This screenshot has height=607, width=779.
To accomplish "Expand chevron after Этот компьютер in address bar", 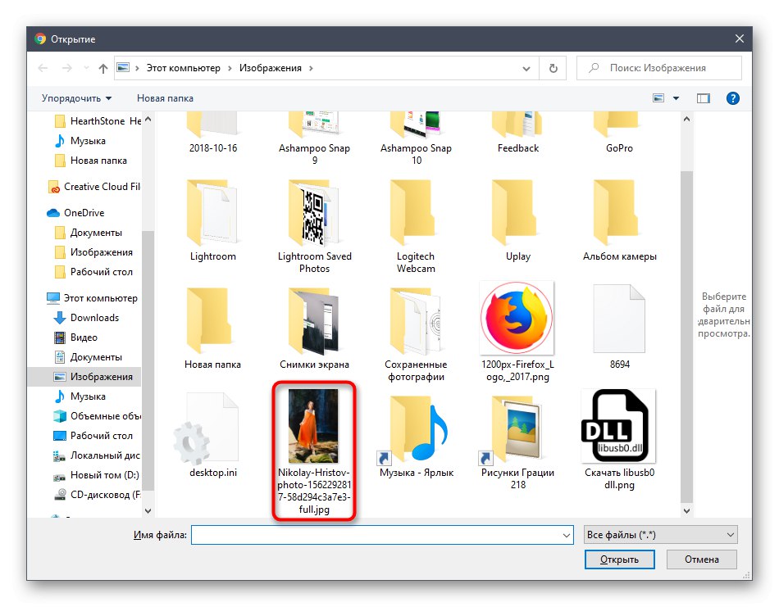I will point(230,68).
